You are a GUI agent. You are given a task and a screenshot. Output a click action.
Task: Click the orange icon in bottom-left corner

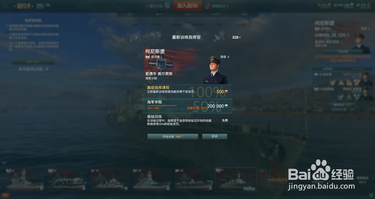click(5, 195)
